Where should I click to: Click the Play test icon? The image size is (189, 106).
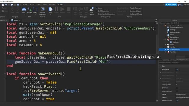pos(50,9)
